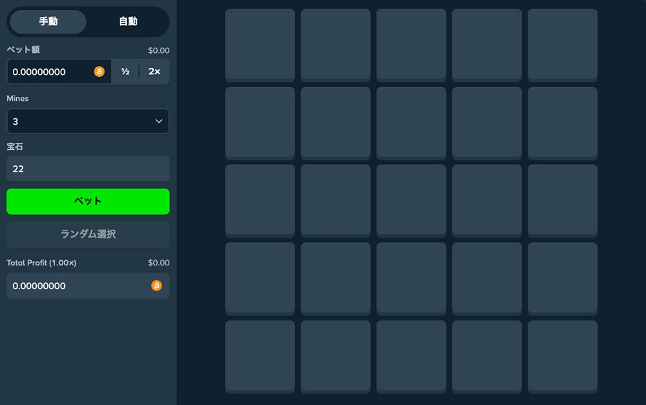The width and height of the screenshot is (646, 405).
Task: Reveal the top-left tile of the grid
Action: coord(260,45)
